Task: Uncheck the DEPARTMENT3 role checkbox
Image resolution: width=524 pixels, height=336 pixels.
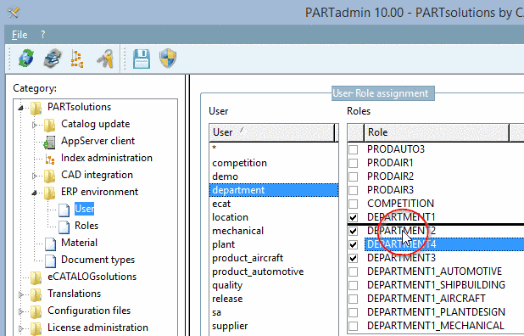Action: point(354,258)
